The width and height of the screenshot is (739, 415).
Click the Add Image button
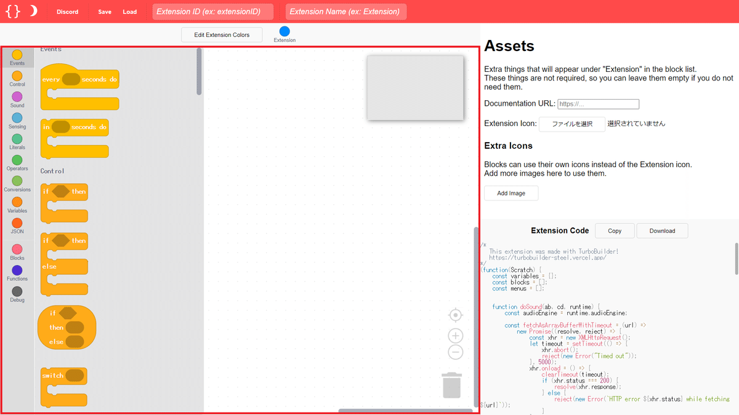tap(511, 193)
